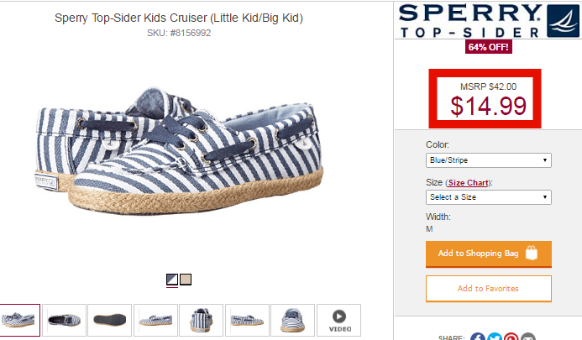Open the Size Chart link
This screenshot has width=582, height=340.
click(x=468, y=183)
